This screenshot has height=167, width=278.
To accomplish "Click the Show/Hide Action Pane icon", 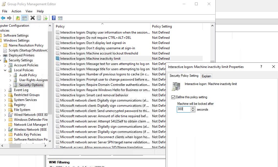I will (x=60, y=18).
